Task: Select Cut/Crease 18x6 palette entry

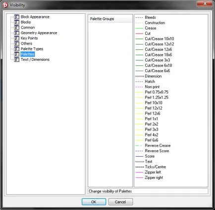Action: pyautogui.click(x=159, y=55)
